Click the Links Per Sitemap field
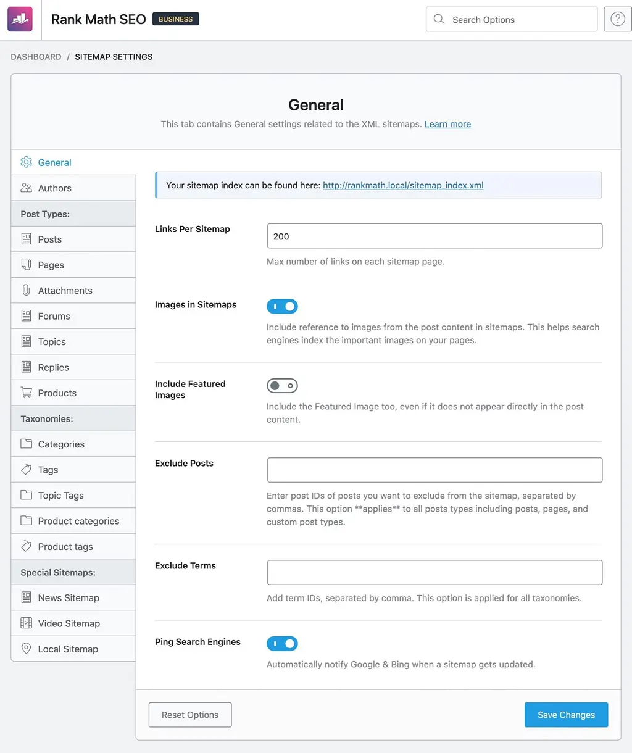Image resolution: width=632 pixels, height=753 pixels. (434, 236)
